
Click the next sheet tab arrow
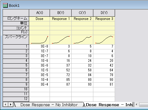point(11,104)
